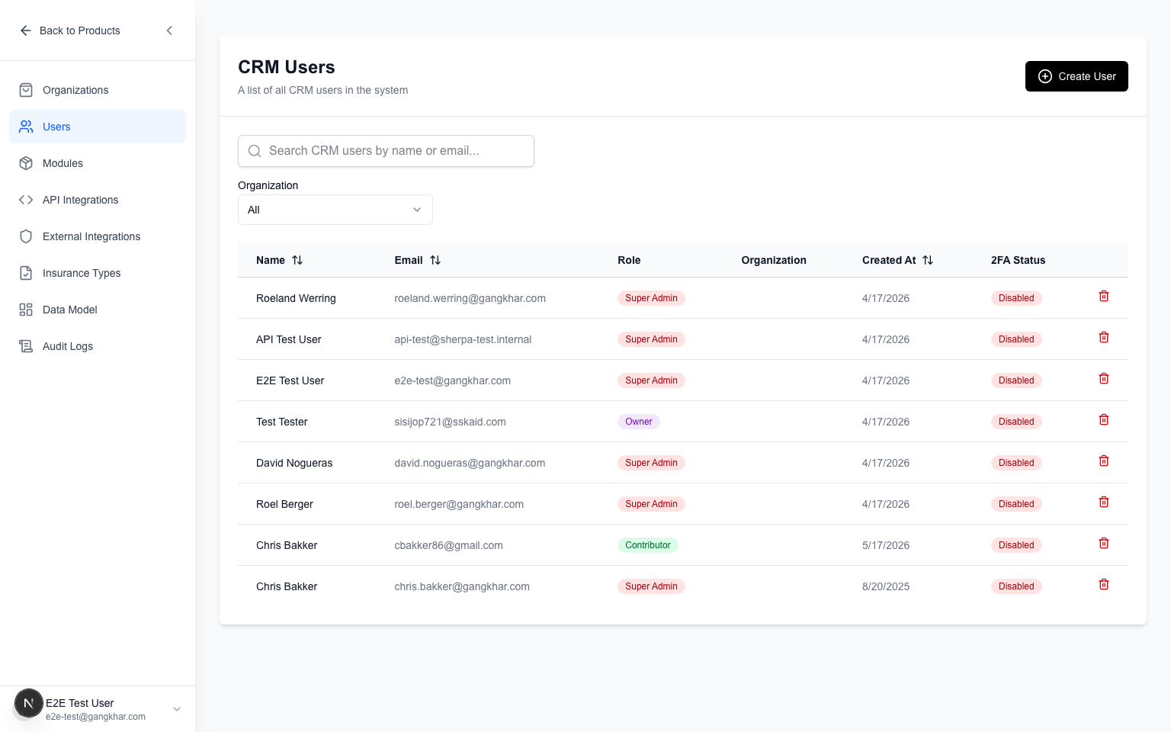Click the 8/20/2025 created date
This screenshot has width=1171, height=732.
click(x=886, y=586)
